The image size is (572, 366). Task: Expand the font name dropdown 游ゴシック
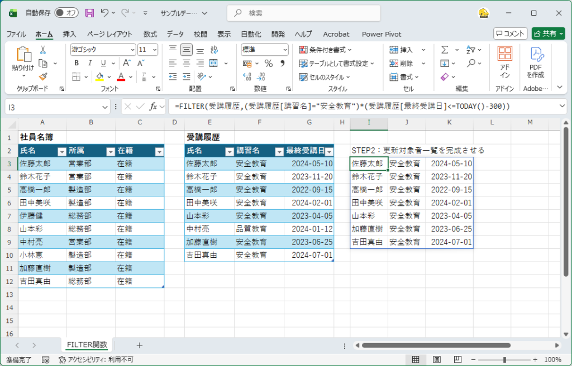(x=132, y=50)
